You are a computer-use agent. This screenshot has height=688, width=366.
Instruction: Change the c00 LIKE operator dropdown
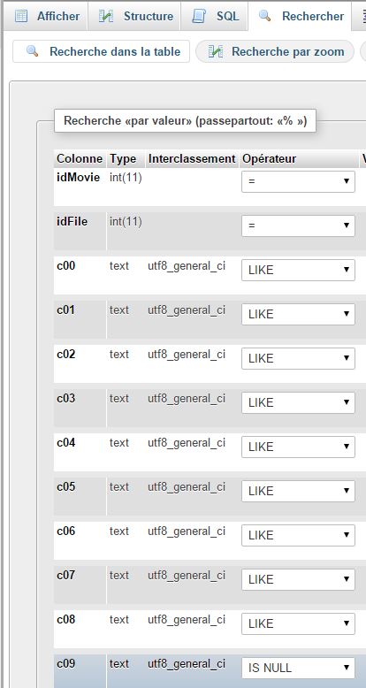pyautogui.click(x=299, y=270)
